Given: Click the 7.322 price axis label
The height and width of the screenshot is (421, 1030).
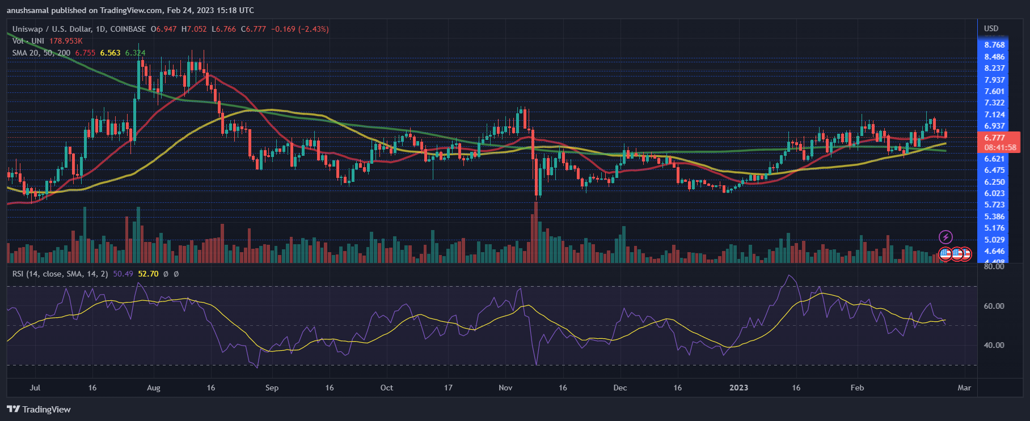Looking at the screenshot, I should pos(994,103).
